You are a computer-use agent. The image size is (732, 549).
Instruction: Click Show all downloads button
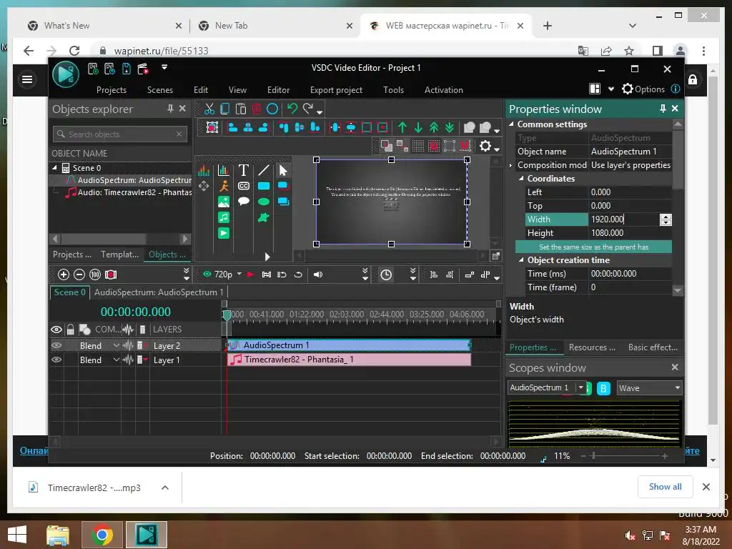click(665, 487)
